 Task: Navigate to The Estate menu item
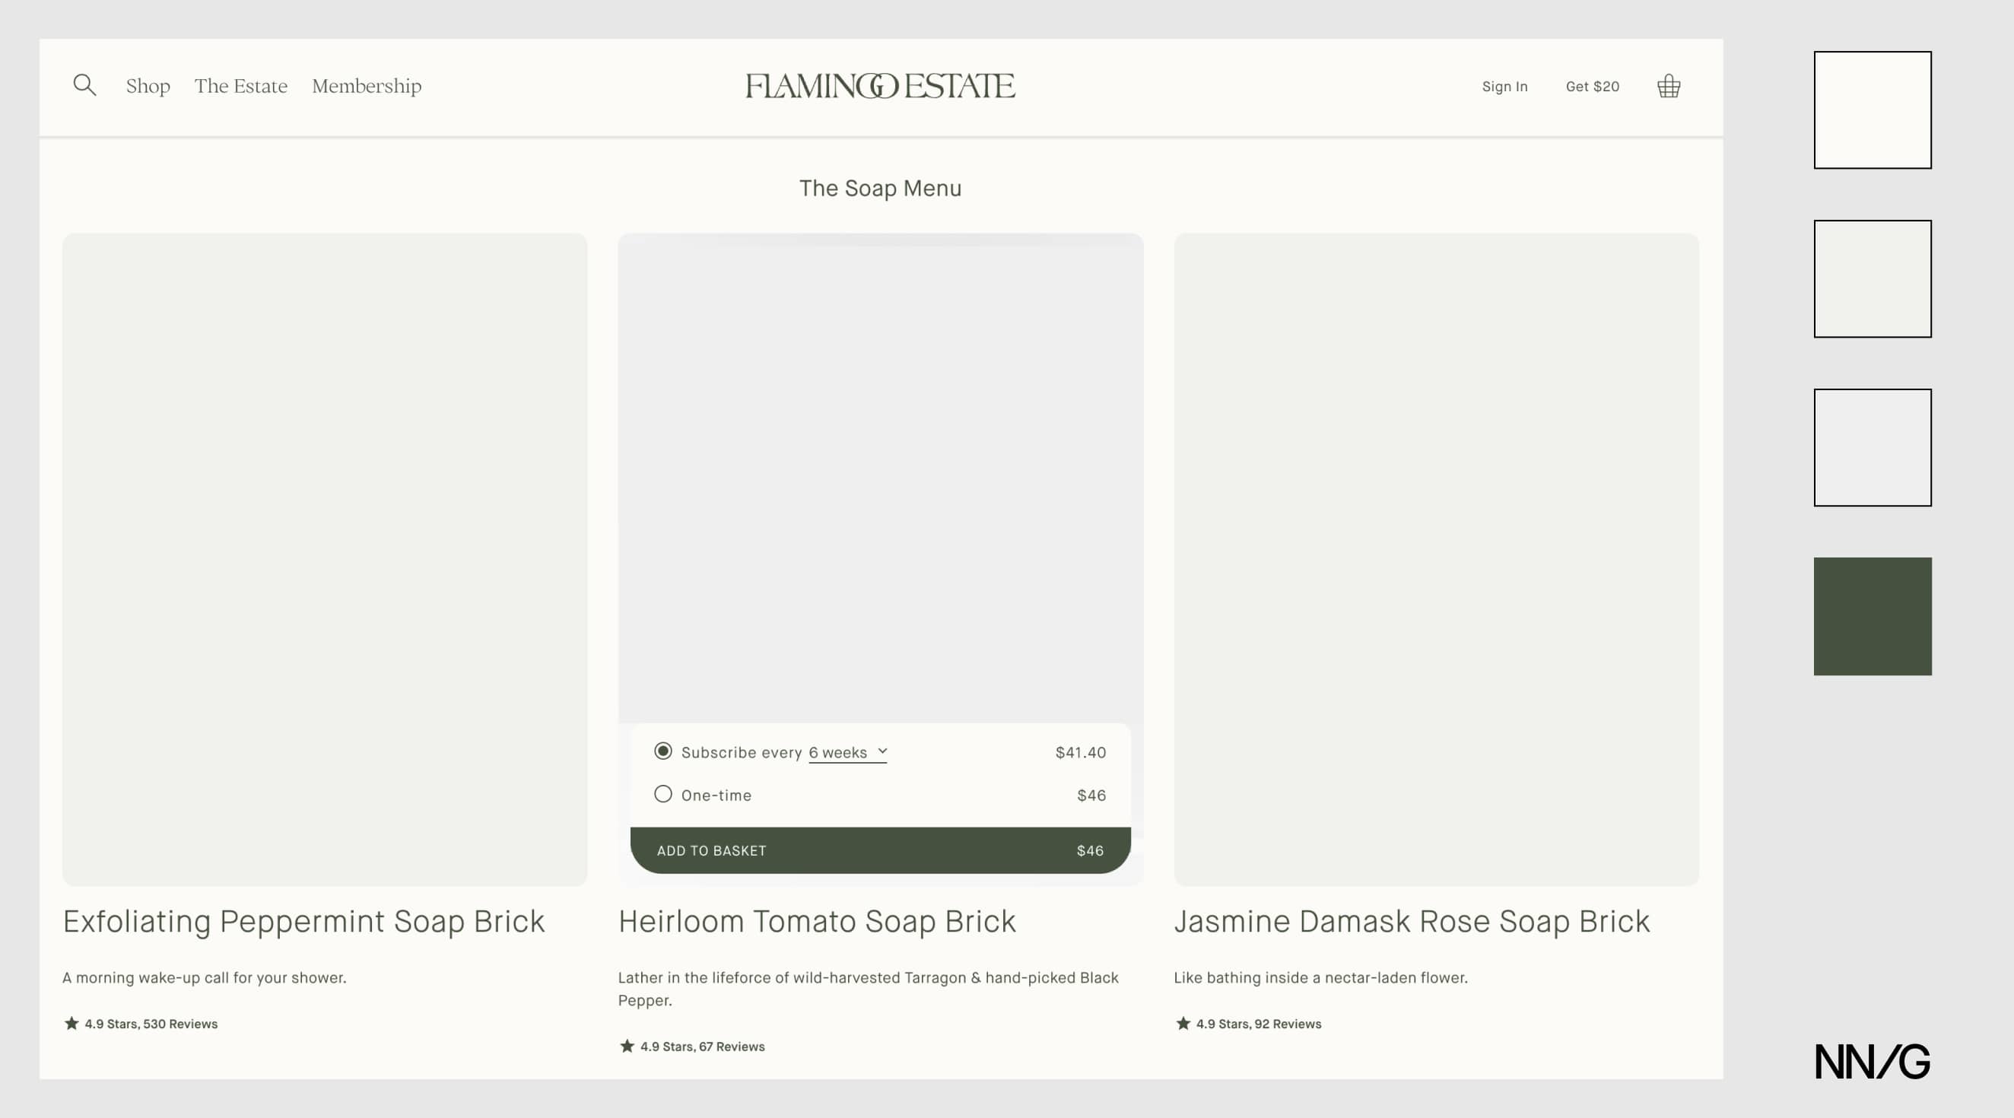[241, 86]
